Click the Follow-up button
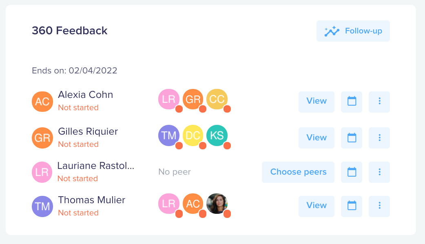Image resolution: width=425 pixels, height=244 pixels. point(353,31)
